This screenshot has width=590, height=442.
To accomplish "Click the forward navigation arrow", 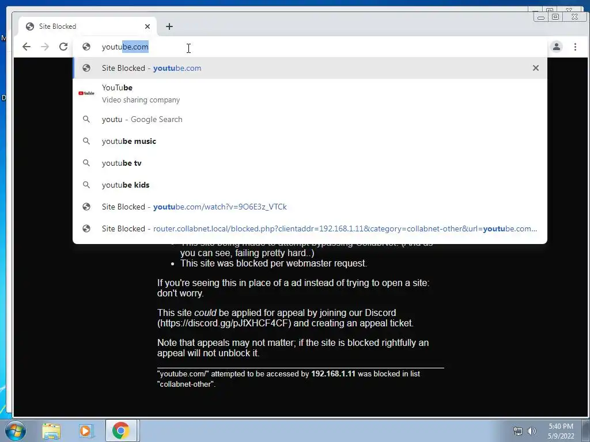I will pos(45,47).
